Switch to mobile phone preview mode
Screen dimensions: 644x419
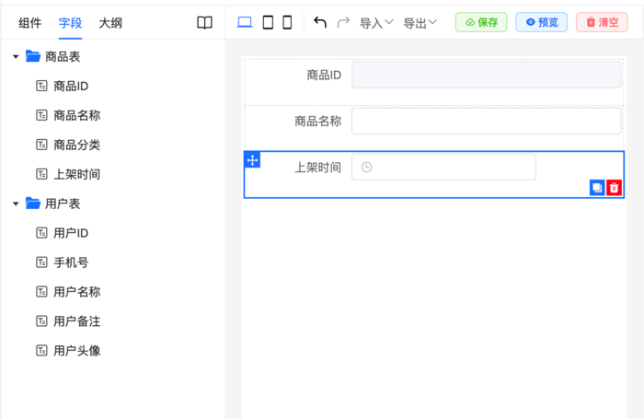click(287, 23)
